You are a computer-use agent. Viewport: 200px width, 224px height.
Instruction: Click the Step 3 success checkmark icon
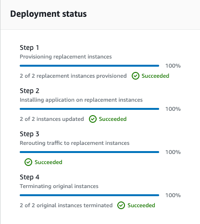(x=28, y=162)
